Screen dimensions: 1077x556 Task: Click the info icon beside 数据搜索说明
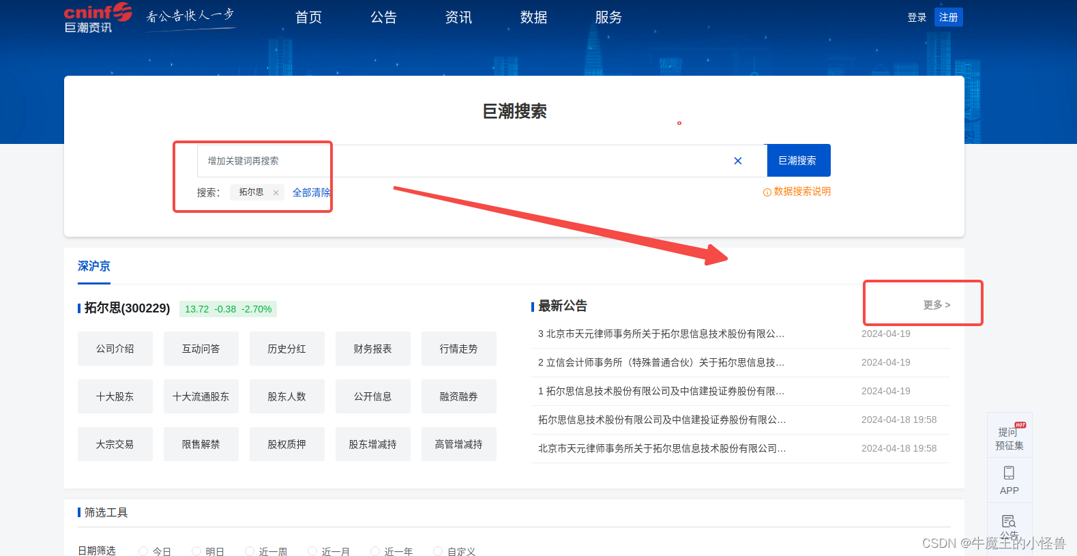tap(767, 192)
